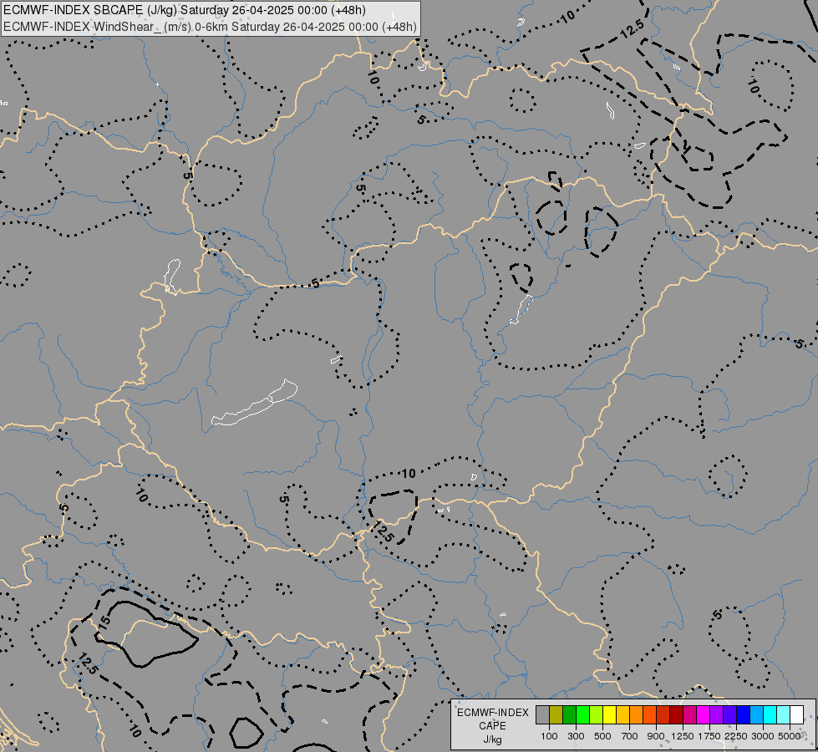Select the indigo violet legend swatch
Image resolution: width=818 pixels, height=752 pixels.
[729, 714]
